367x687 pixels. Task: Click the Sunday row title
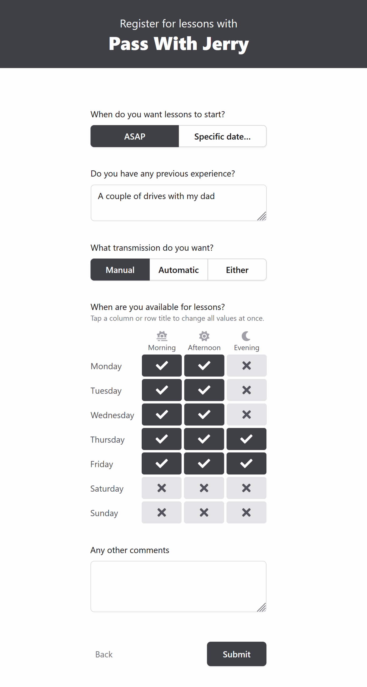coord(104,513)
